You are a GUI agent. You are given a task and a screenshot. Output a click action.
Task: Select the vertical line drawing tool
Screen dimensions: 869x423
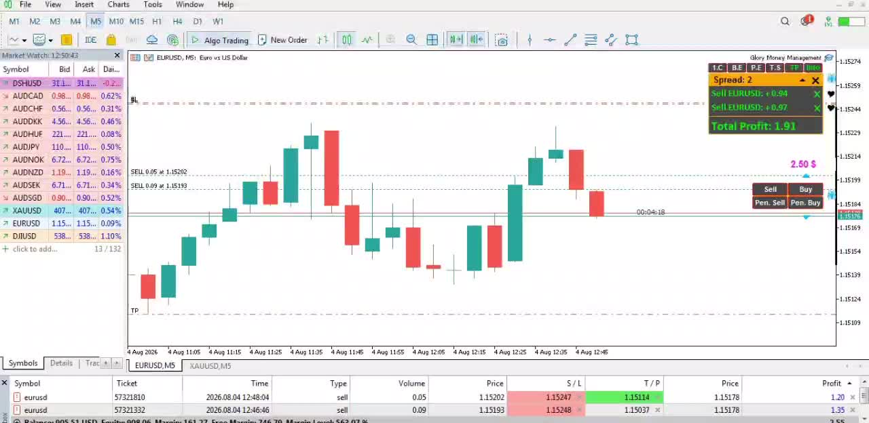point(530,40)
